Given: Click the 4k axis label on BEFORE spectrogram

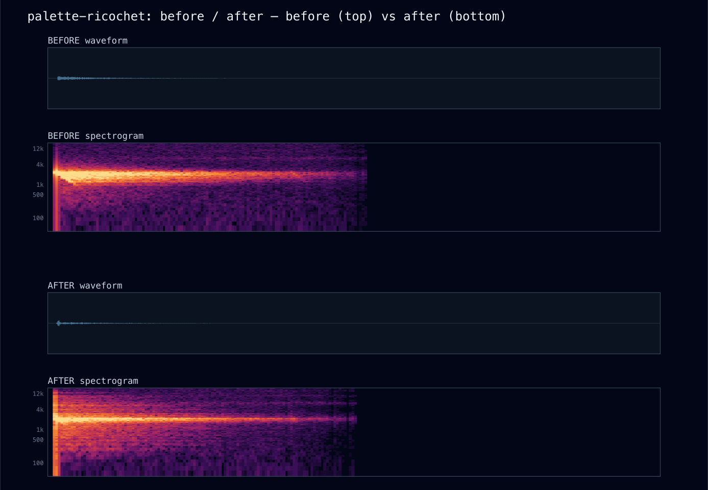Looking at the screenshot, I should 40,164.
